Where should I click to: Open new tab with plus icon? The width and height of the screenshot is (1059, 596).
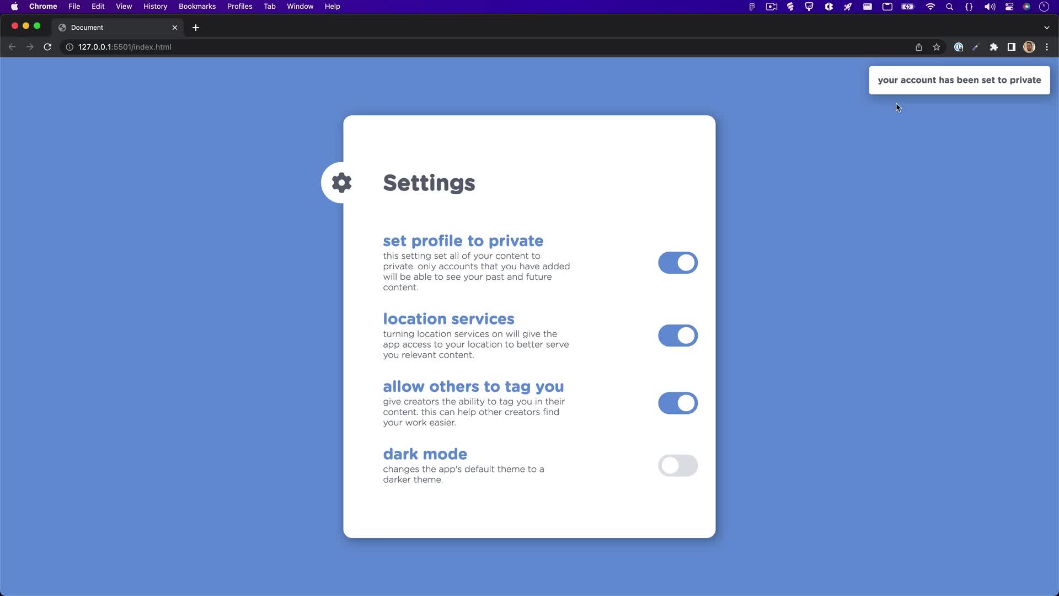pyautogui.click(x=196, y=28)
